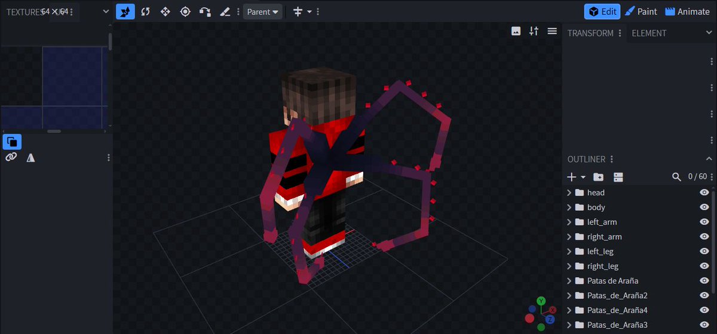Click the viewport screenshot image icon
Image resolution: width=717 pixels, height=334 pixels.
(x=516, y=31)
